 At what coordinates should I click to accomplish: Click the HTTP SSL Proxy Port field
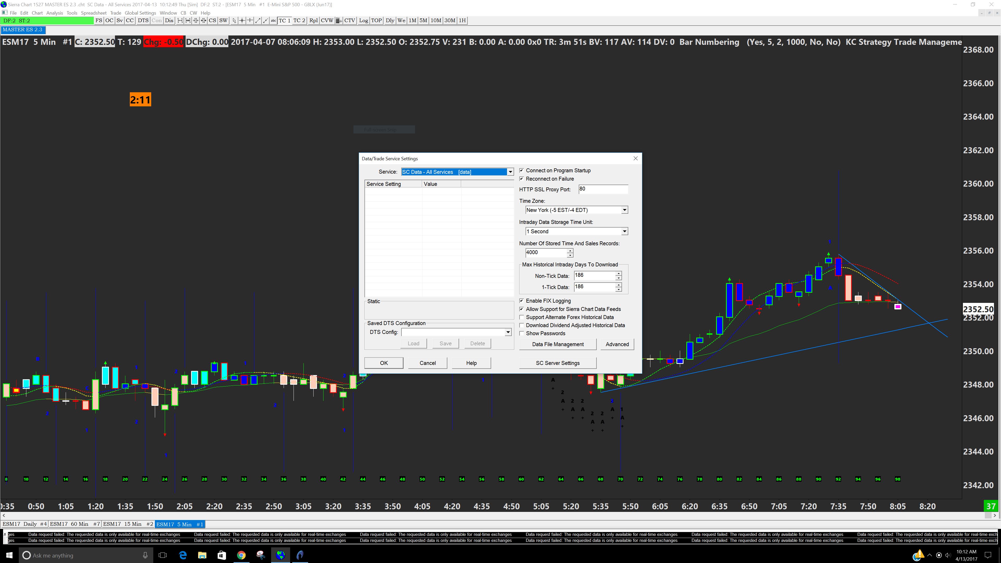pyautogui.click(x=603, y=189)
